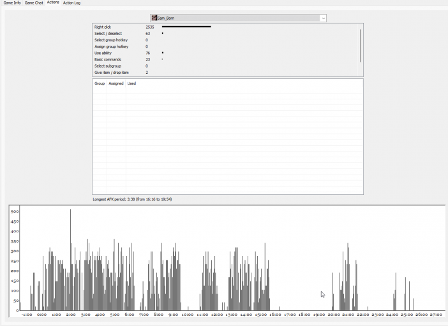Select the Use ability row
The width and height of the screenshot is (448, 326).
click(x=226, y=53)
